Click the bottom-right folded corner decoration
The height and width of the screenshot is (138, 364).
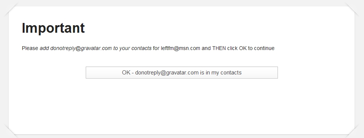coord(353,130)
